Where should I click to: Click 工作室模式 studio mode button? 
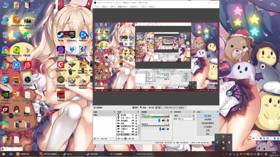[208, 127]
